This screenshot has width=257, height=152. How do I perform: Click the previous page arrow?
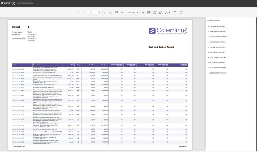[x=83, y=13]
